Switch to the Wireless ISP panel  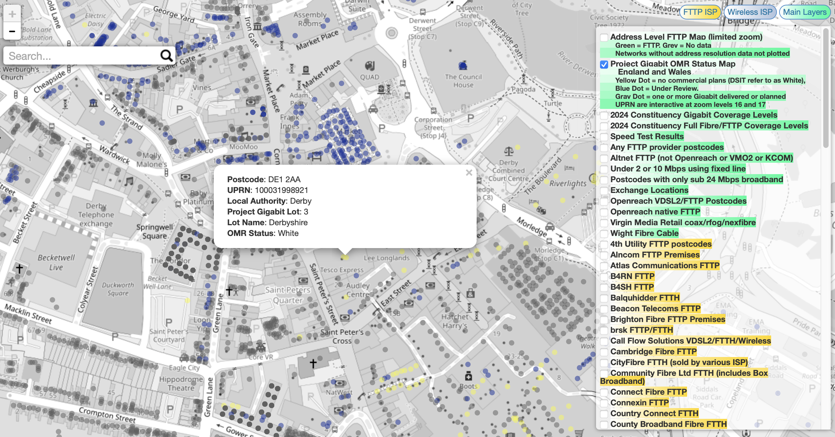[750, 12]
